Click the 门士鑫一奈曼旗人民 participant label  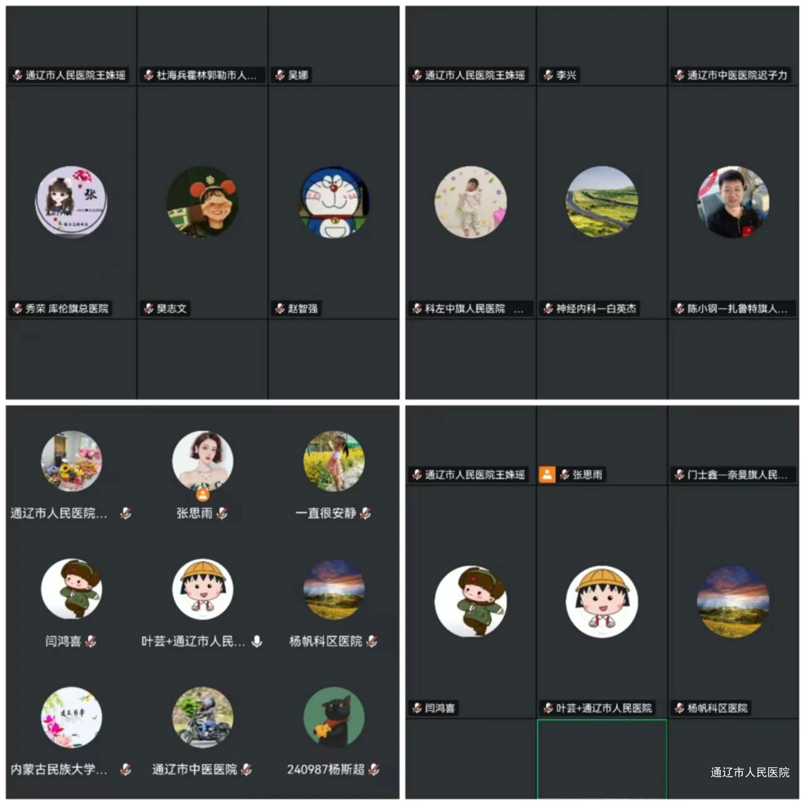pos(736,475)
